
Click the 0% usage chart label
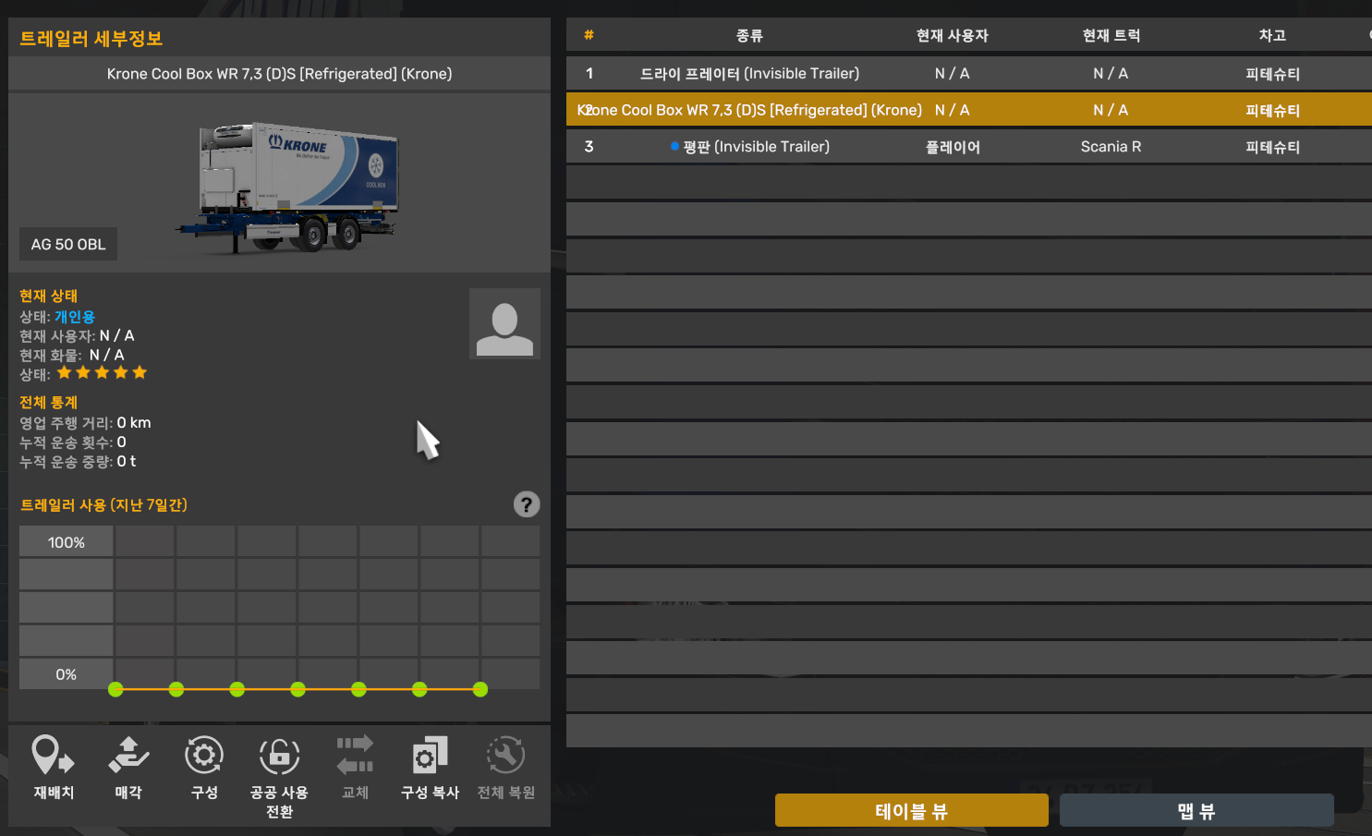click(x=67, y=674)
